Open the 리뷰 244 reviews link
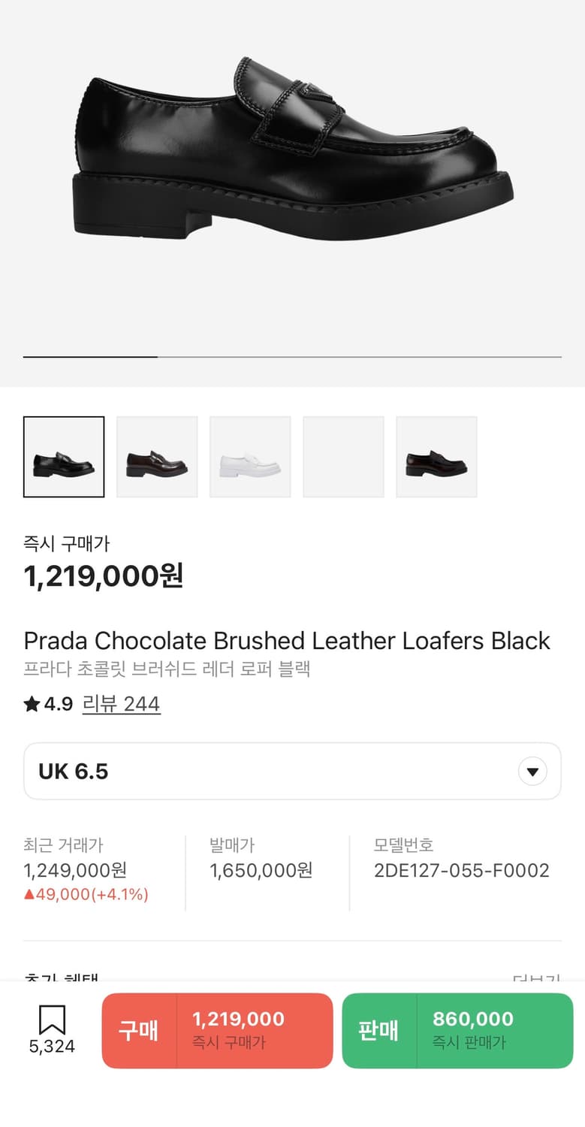The height and width of the screenshot is (1127, 585). coord(121,704)
